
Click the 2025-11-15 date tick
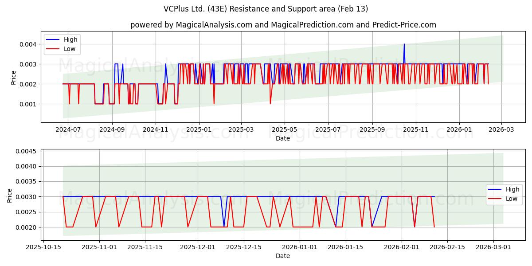(145, 247)
